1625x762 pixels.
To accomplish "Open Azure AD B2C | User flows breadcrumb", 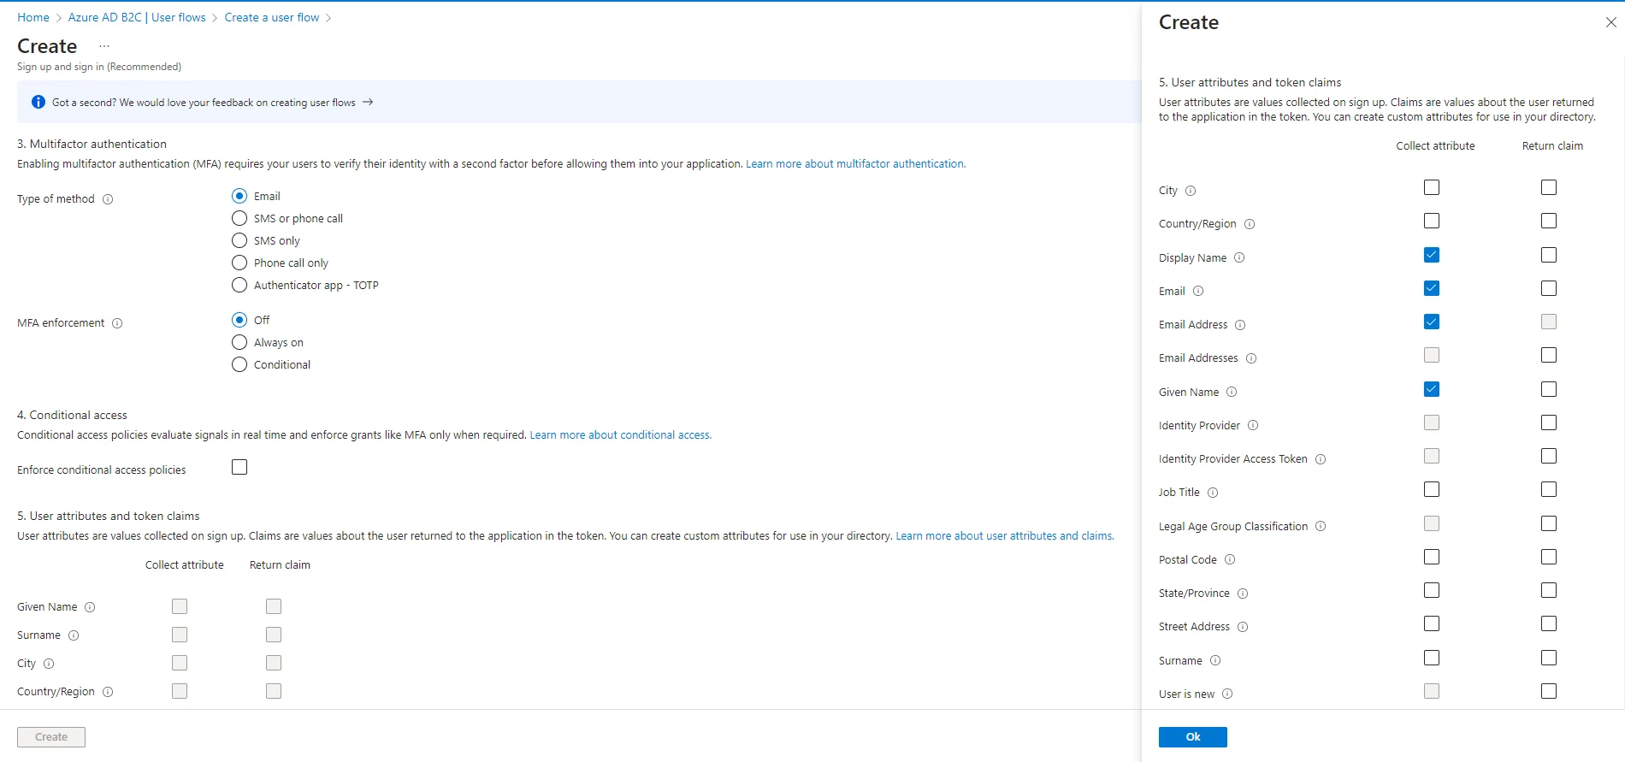I will pyautogui.click(x=137, y=17).
